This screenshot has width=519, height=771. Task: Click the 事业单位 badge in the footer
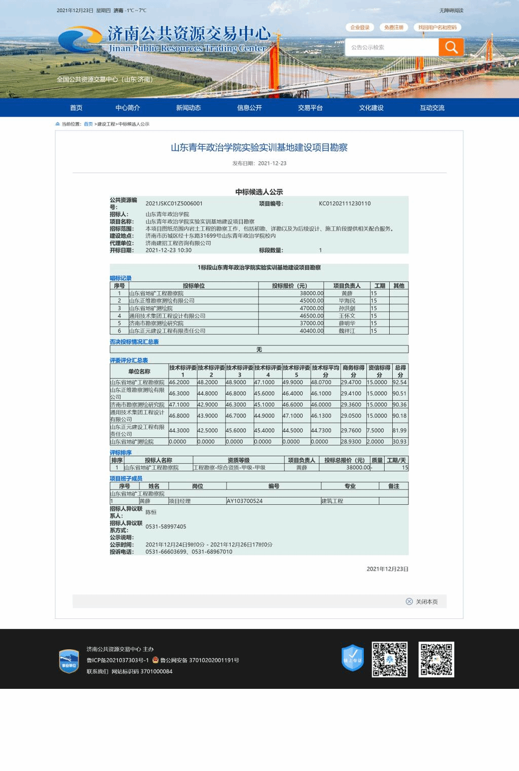pos(69,661)
